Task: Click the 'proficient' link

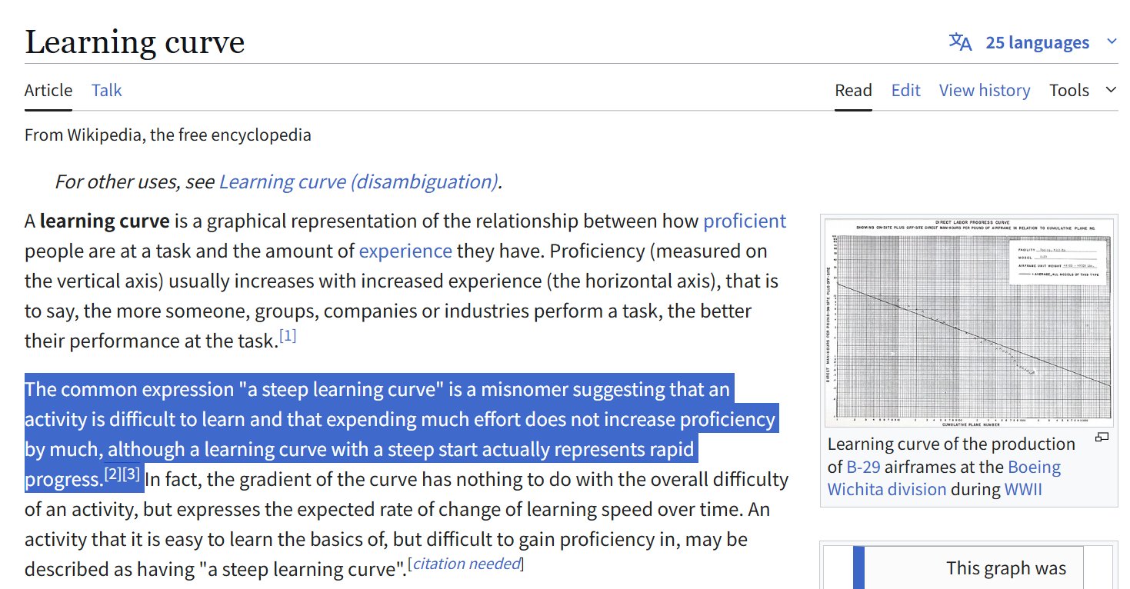Action: point(744,221)
